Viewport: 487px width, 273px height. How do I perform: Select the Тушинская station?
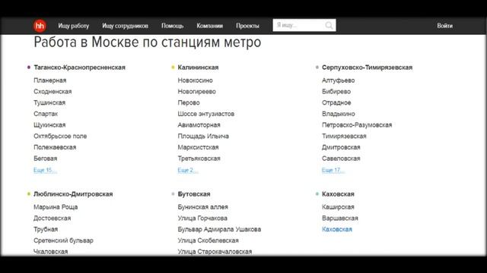49,103
